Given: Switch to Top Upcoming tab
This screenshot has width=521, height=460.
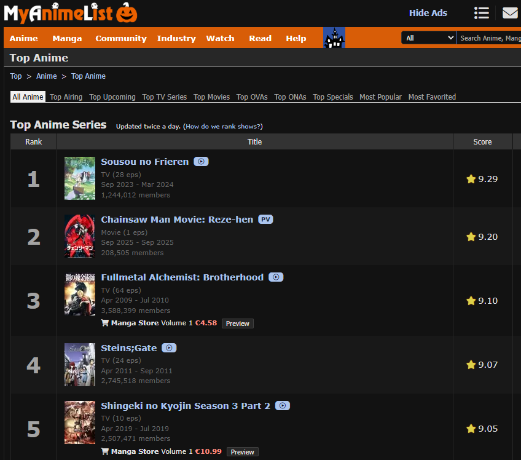Looking at the screenshot, I should 112,97.
